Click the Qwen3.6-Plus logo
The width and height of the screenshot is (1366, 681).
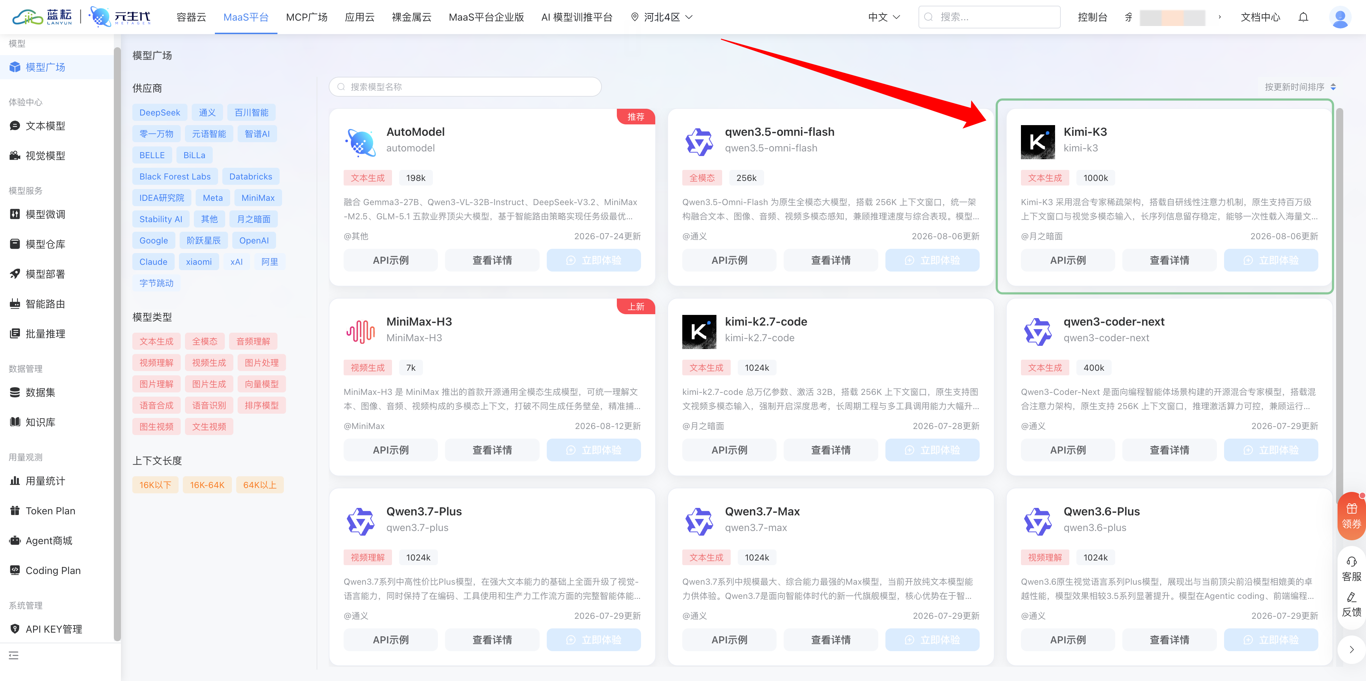coord(1038,521)
